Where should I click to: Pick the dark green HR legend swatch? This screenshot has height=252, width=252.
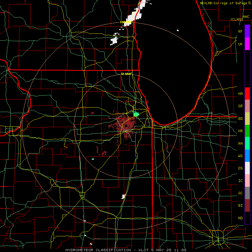(x=247, y=131)
